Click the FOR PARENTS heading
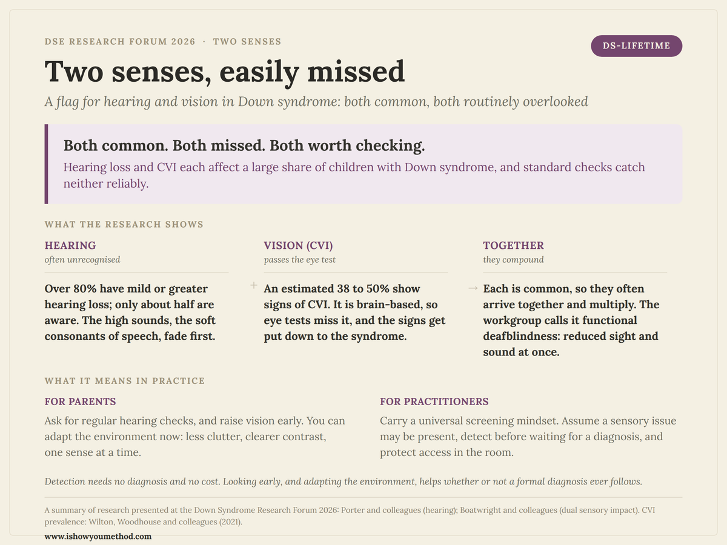The image size is (727, 545). coord(81,401)
